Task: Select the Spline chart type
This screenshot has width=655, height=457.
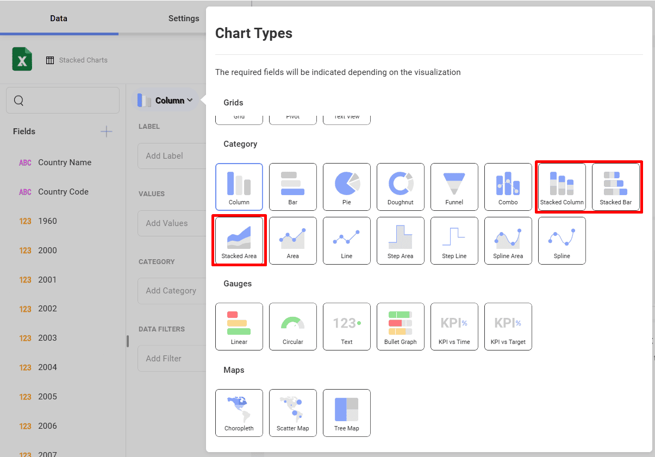Action: click(x=562, y=241)
